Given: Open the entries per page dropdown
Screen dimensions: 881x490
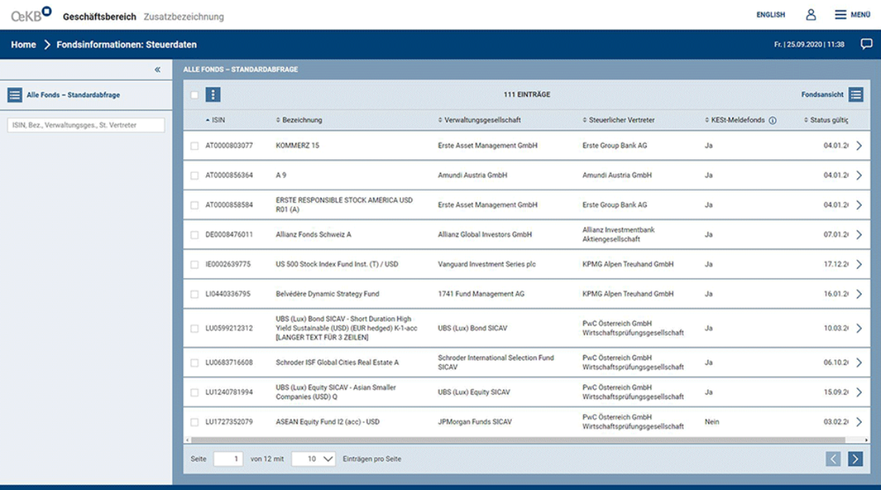Looking at the screenshot, I should click(313, 459).
